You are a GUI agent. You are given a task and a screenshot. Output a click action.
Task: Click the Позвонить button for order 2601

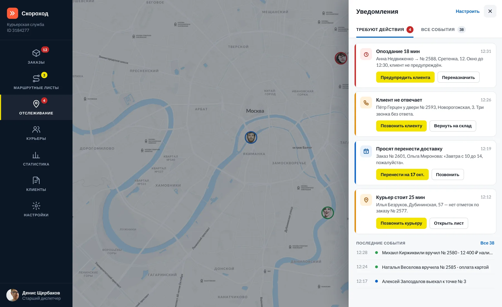[448, 174]
